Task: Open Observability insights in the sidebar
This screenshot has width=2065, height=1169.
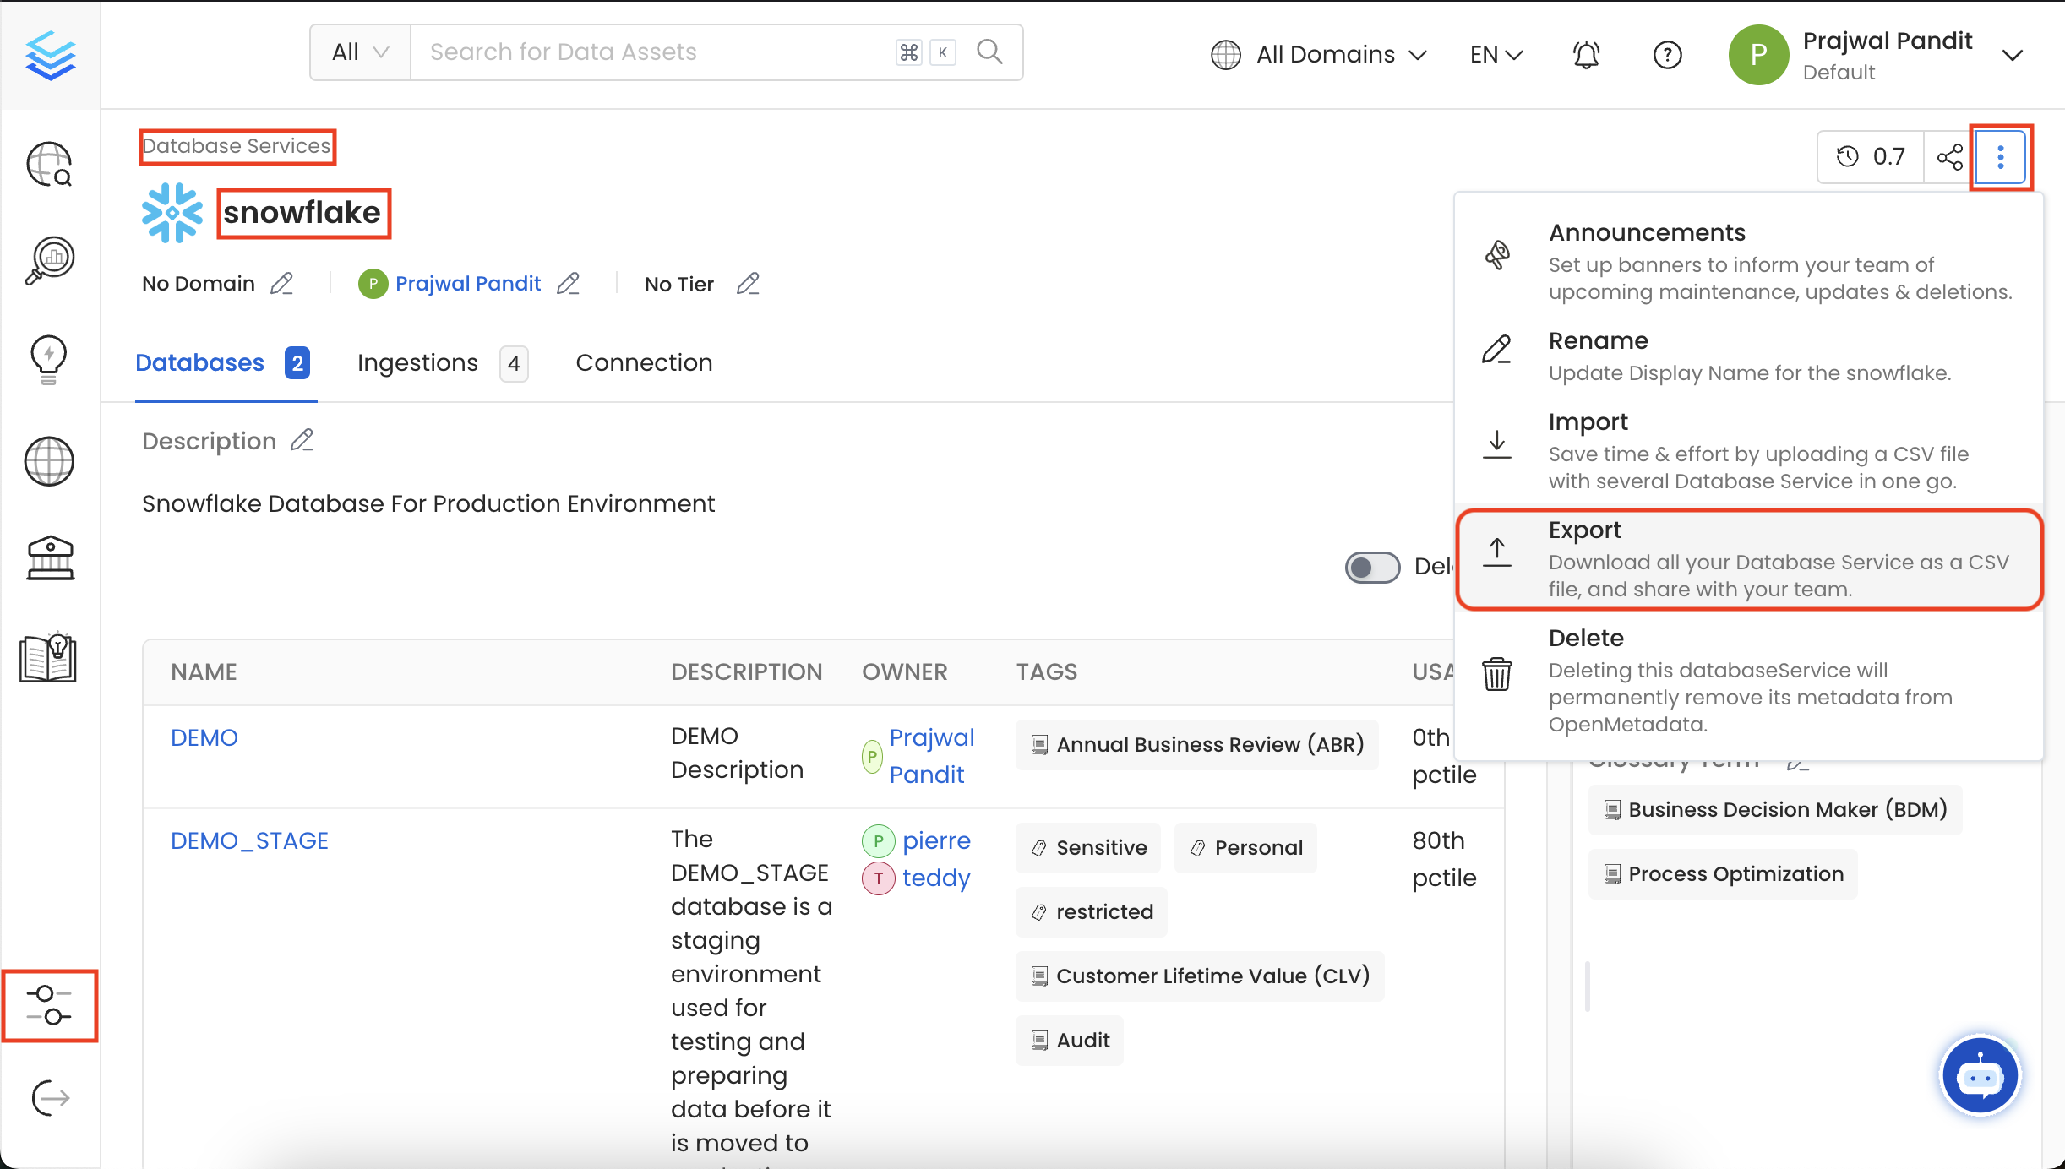Action: tap(48, 259)
